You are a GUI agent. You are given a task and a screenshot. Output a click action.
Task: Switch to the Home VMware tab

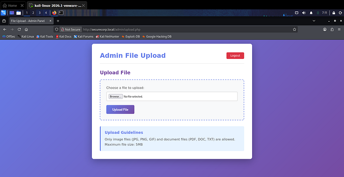(x=12, y=5)
